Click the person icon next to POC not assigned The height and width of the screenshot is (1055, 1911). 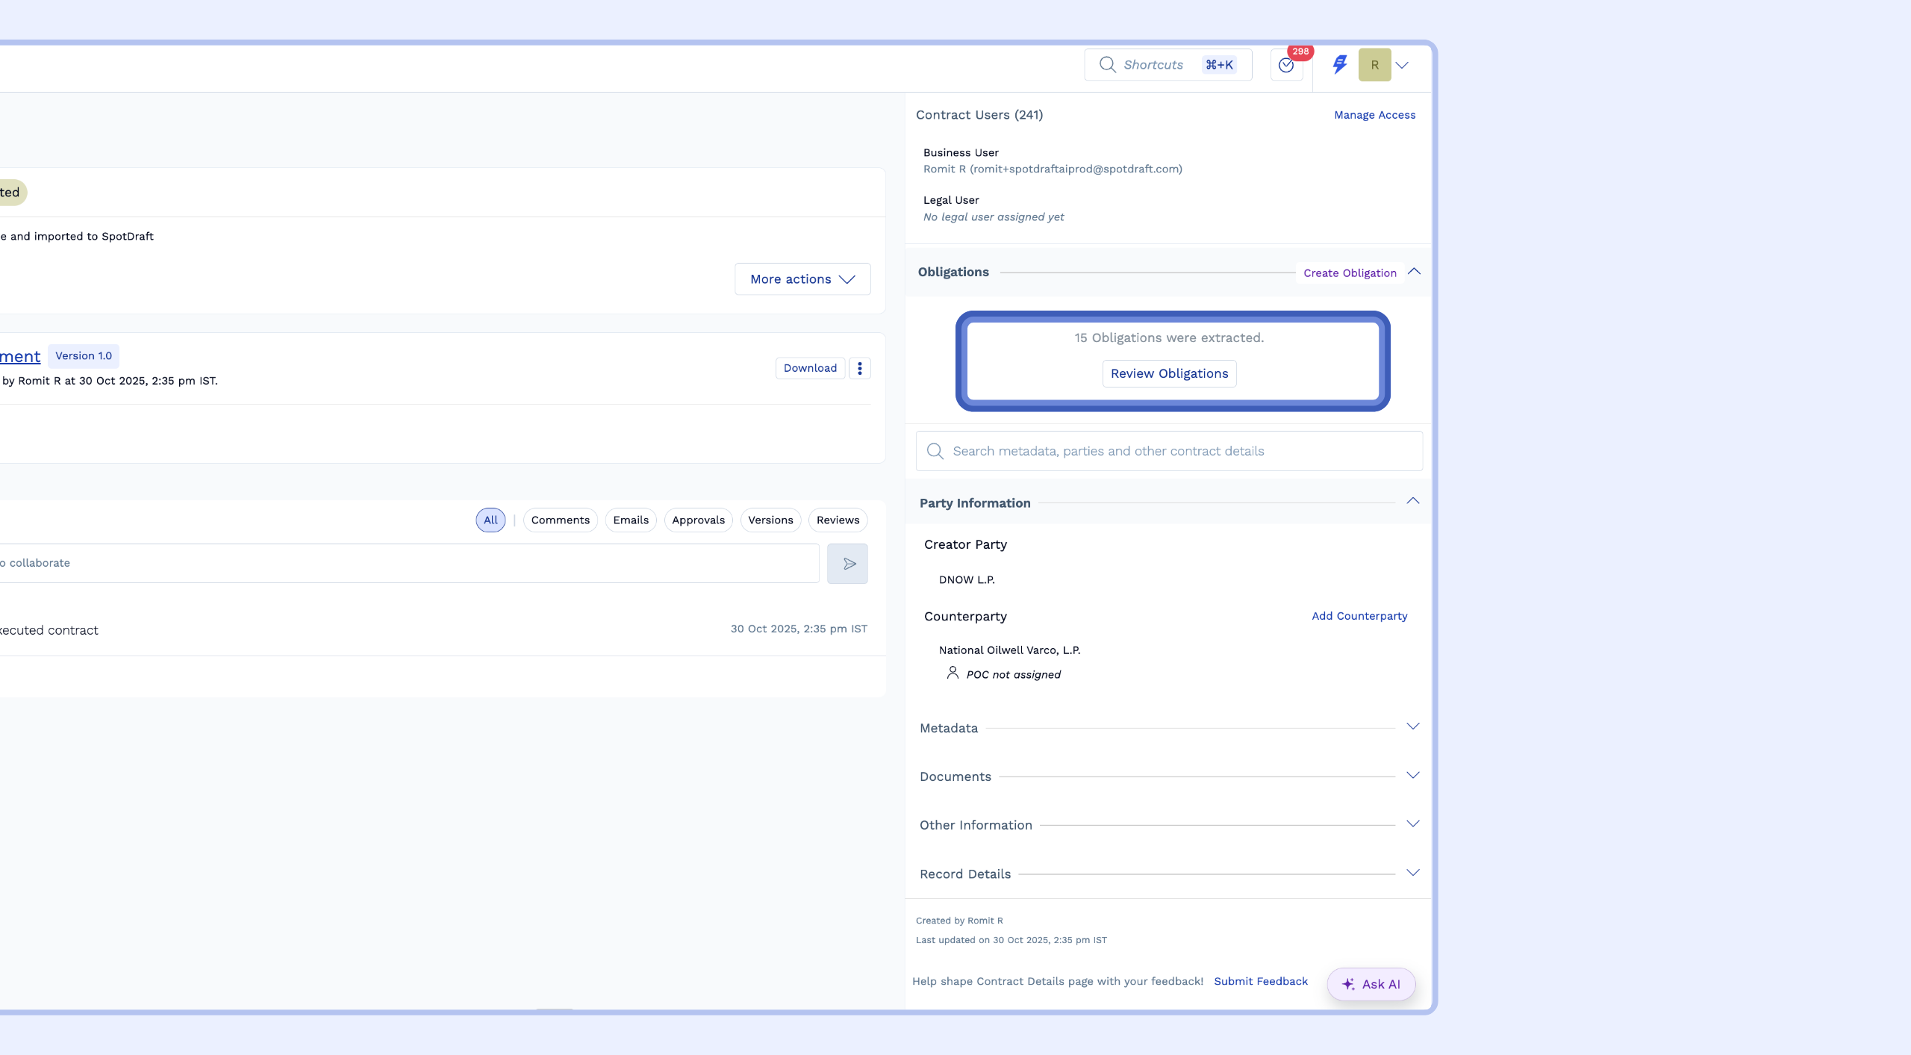[x=953, y=673]
